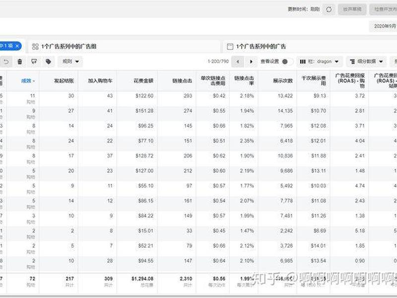This screenshot has width=397, height=298.
Task: Click the ad set grid icon in tab
Action: (x=35, y=47)
